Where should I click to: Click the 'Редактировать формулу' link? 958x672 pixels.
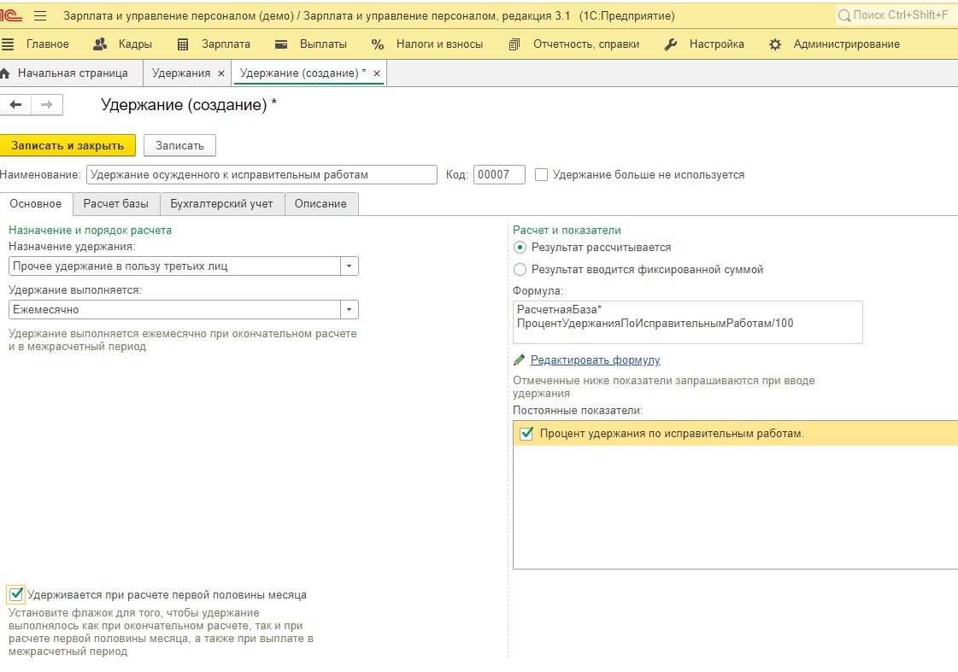(595, 360)
